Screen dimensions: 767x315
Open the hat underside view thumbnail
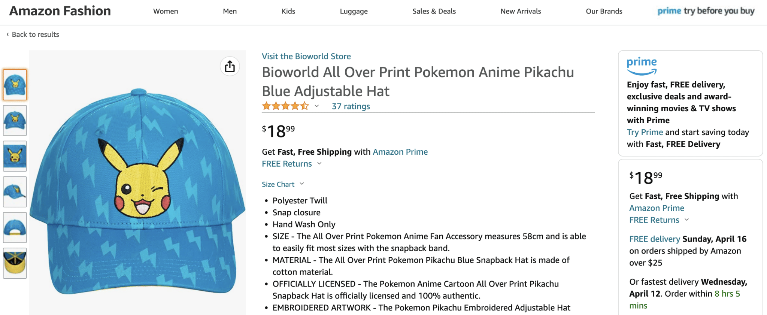pos(15,263)
